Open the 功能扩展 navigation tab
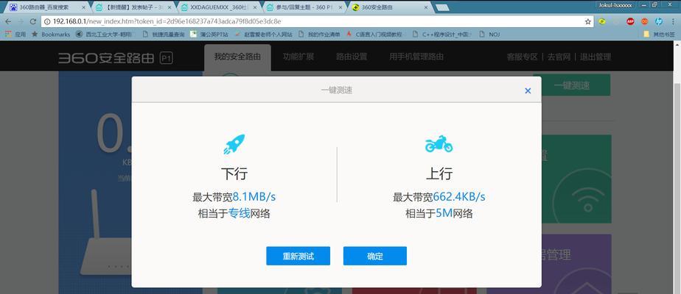 (x=298, y=57)
